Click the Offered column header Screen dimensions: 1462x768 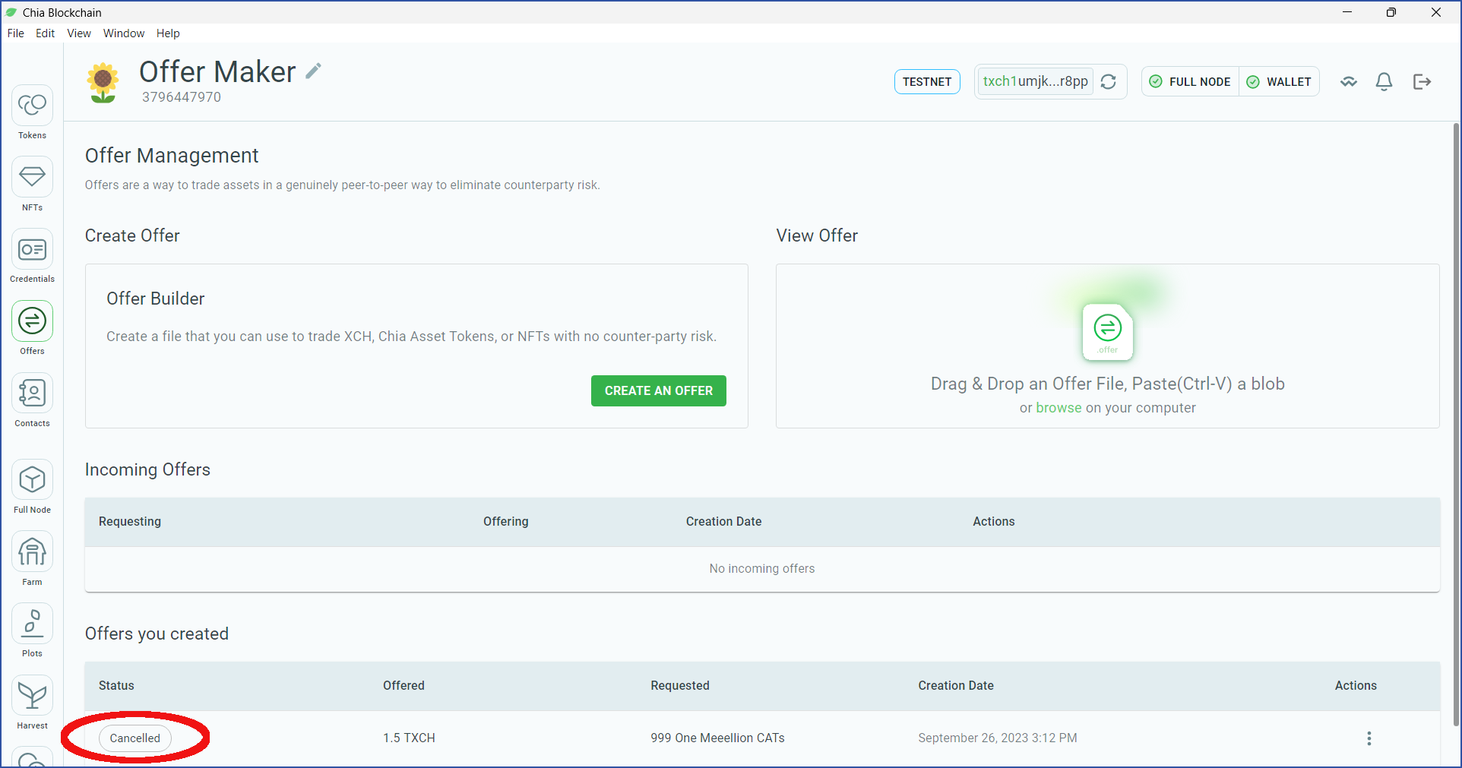[403, 686]
